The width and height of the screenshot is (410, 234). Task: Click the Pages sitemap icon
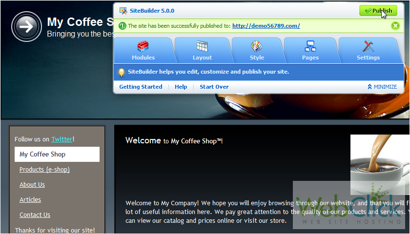click(310, 46)
